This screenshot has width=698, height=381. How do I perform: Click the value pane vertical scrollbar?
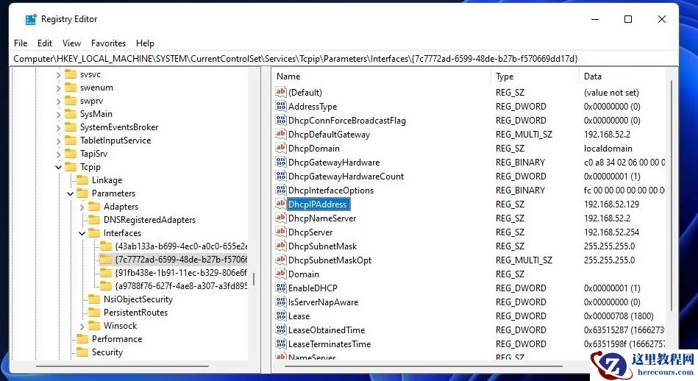672,196
